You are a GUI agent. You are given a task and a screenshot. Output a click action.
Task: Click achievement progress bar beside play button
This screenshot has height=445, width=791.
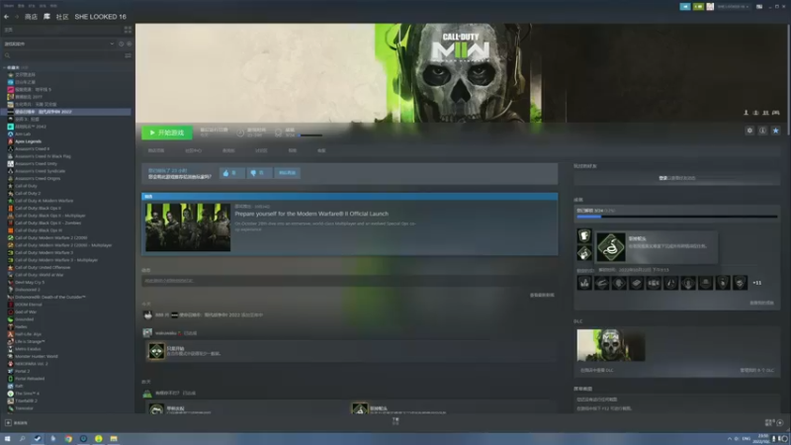pos(310,135)
